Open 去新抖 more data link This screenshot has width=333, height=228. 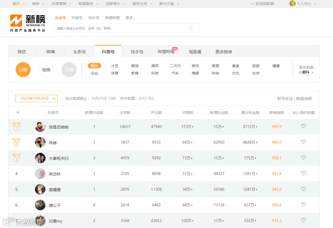tap(306, 72)
